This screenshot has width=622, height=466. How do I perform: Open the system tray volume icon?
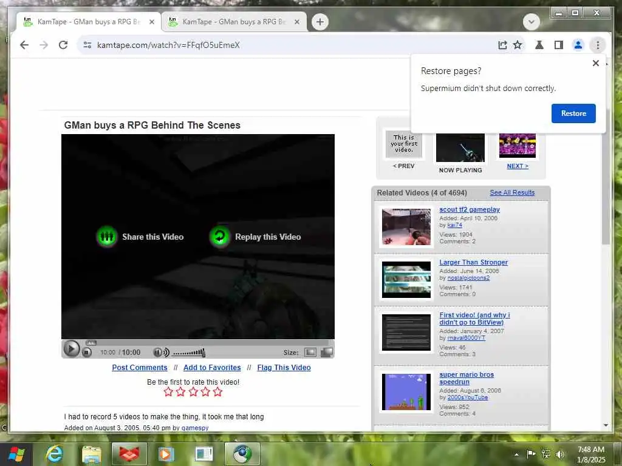click(x=560, y=454)
